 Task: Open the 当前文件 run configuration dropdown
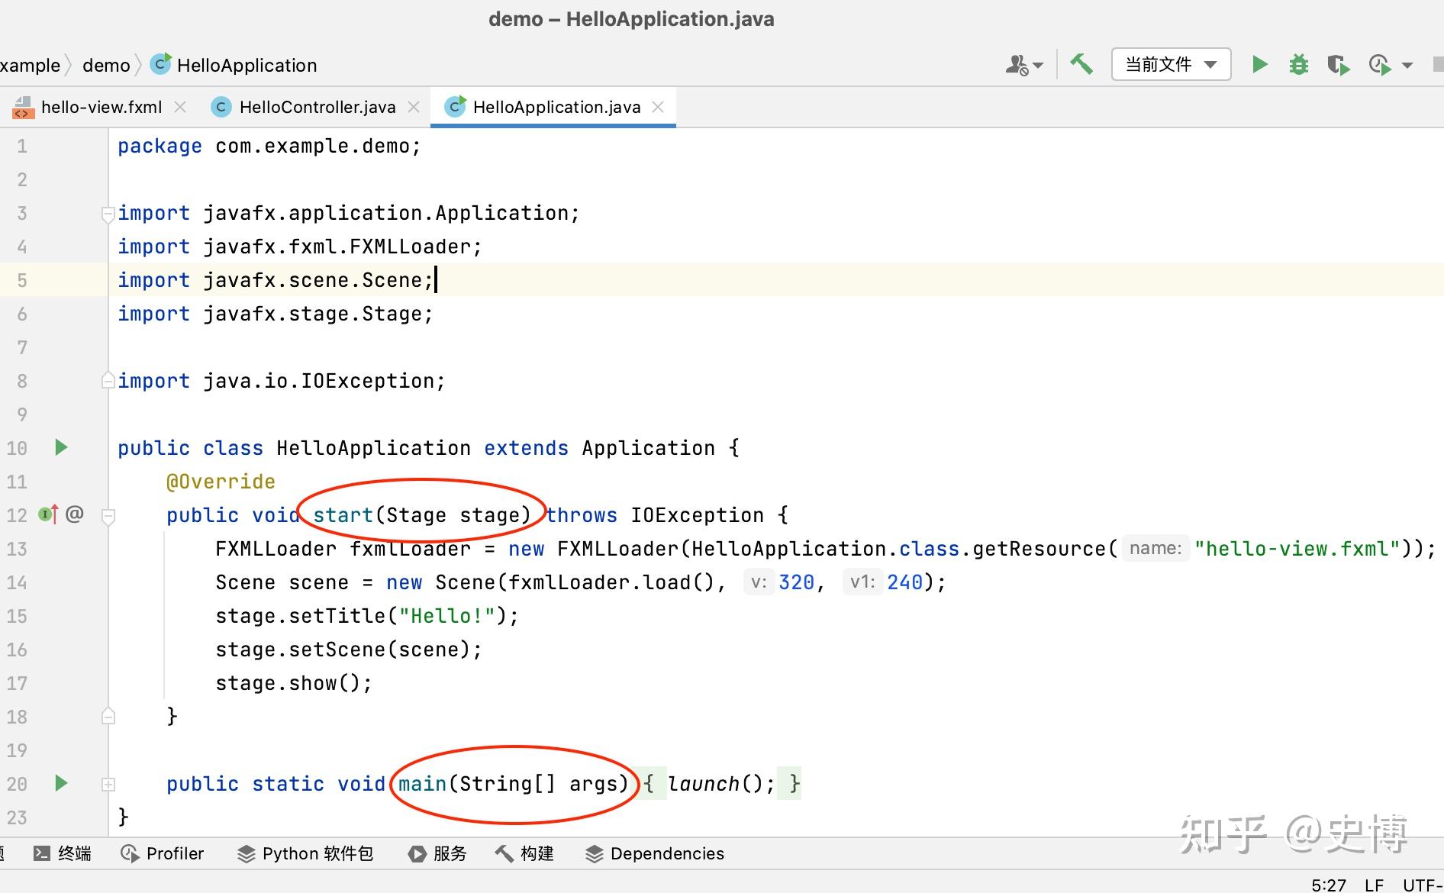pos(1171,65)
